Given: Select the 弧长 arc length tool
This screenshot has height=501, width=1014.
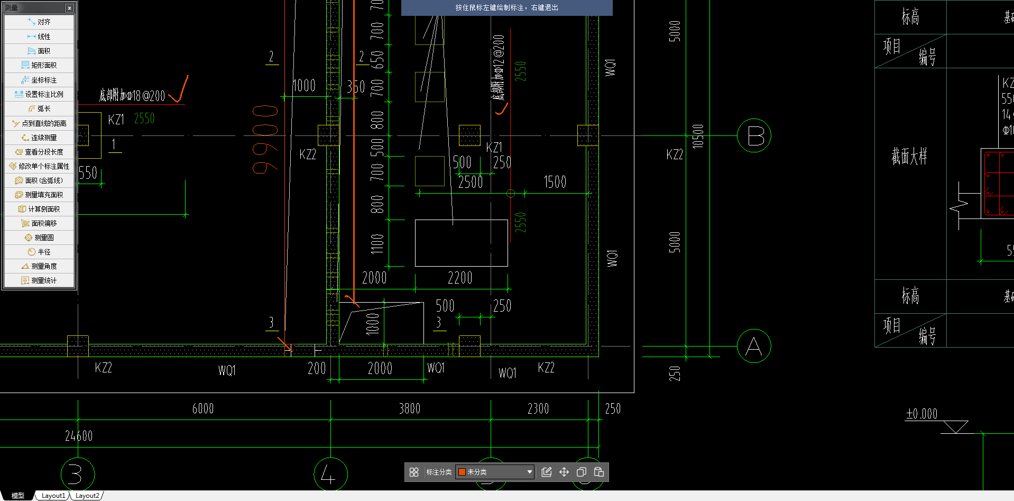Looking at the screenshot, I should tap(39, 108).
